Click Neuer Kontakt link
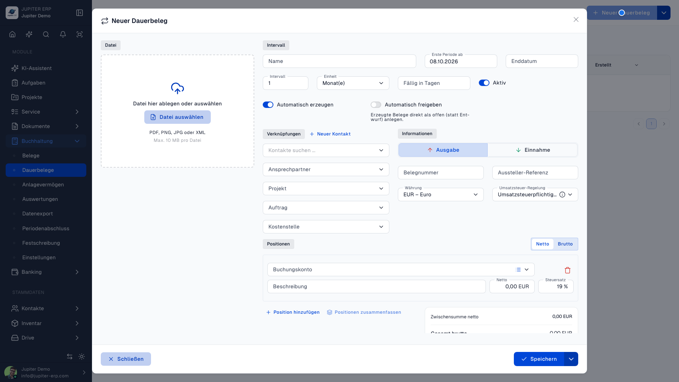The width and height of the screenshot is (679, 382). (330, 134)
